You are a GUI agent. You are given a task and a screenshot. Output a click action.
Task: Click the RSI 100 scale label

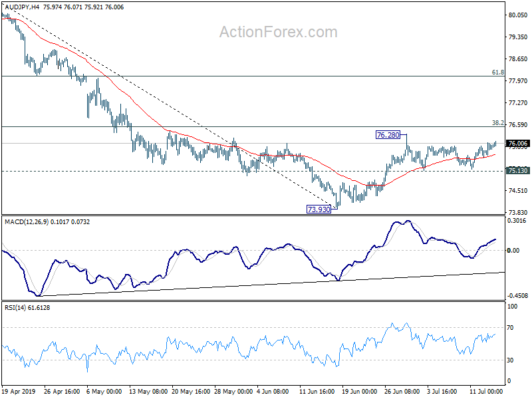(x=511, y=307)
